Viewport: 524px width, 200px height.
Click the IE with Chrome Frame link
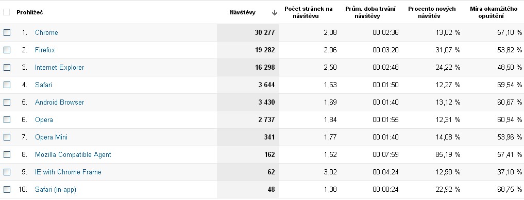[x=68, y=172]
